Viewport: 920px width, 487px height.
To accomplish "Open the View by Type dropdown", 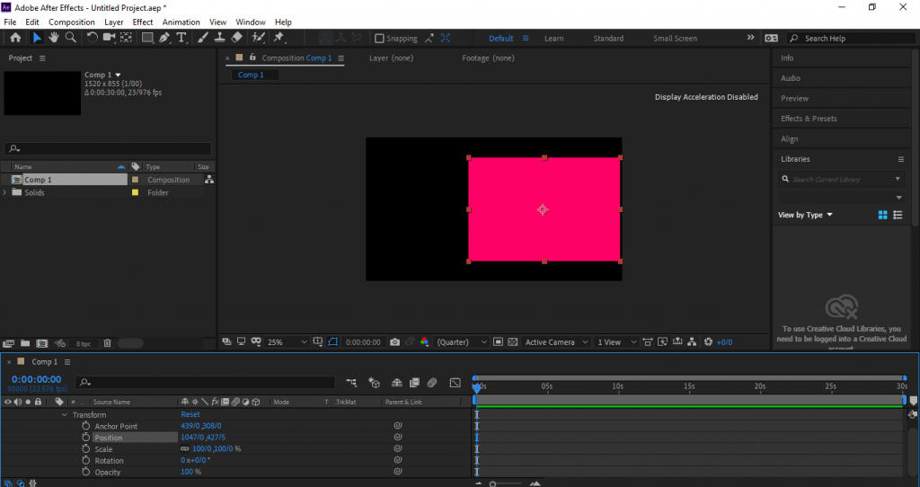I will (x=805, y=215).
